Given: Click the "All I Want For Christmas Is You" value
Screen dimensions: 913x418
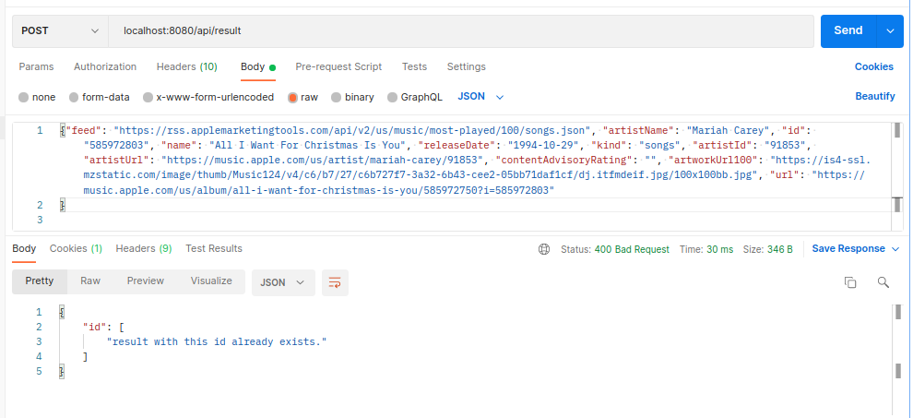Looking at the screenshot, I should (309, 145).
